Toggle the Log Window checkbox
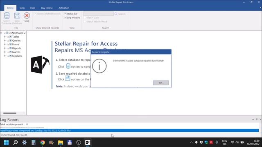This screenshot has width=262, height=147. coord(65,18)
